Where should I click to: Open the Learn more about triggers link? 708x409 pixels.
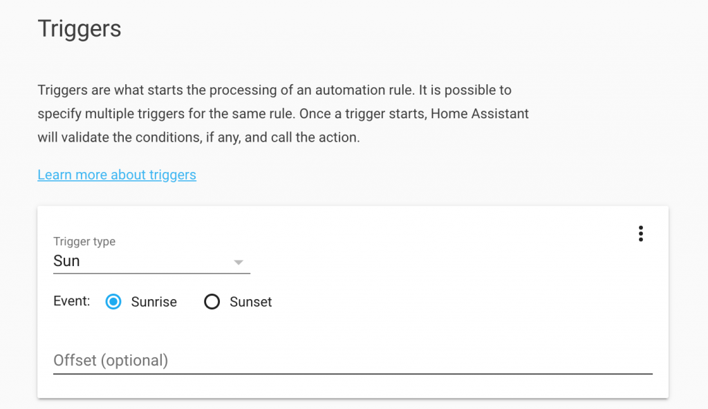tap(117, 175)
